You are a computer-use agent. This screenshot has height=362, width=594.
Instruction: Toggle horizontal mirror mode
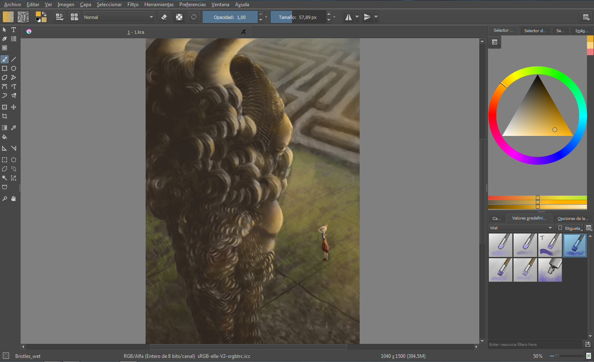tap(349, 17)
